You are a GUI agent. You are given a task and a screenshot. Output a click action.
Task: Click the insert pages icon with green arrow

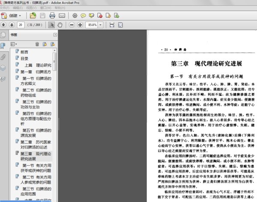pos(117,16)
